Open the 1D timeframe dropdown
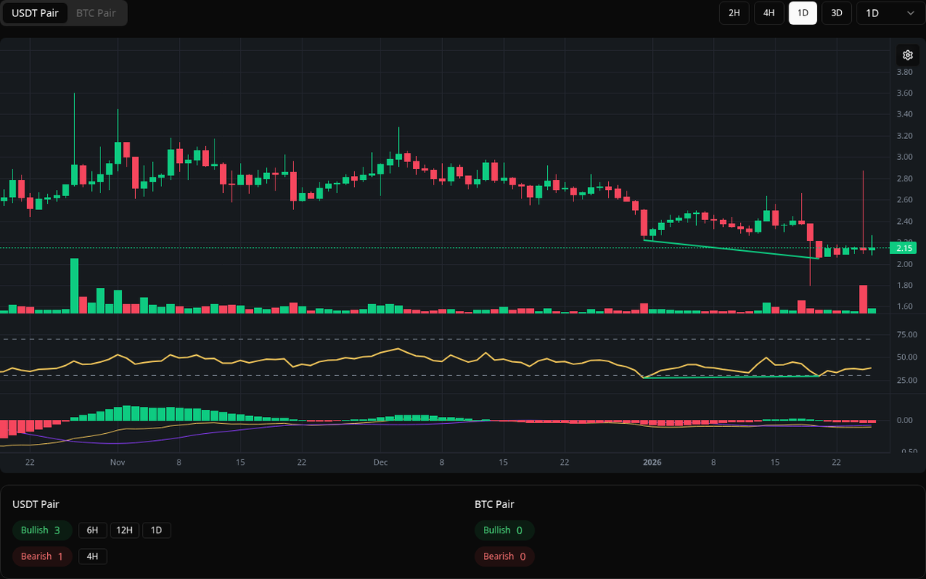This screenshot has height=579, width=926. 891,13
